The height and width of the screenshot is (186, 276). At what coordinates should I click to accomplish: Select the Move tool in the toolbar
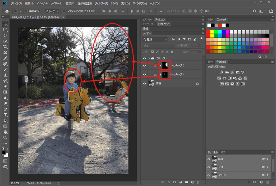coord(5,24)
